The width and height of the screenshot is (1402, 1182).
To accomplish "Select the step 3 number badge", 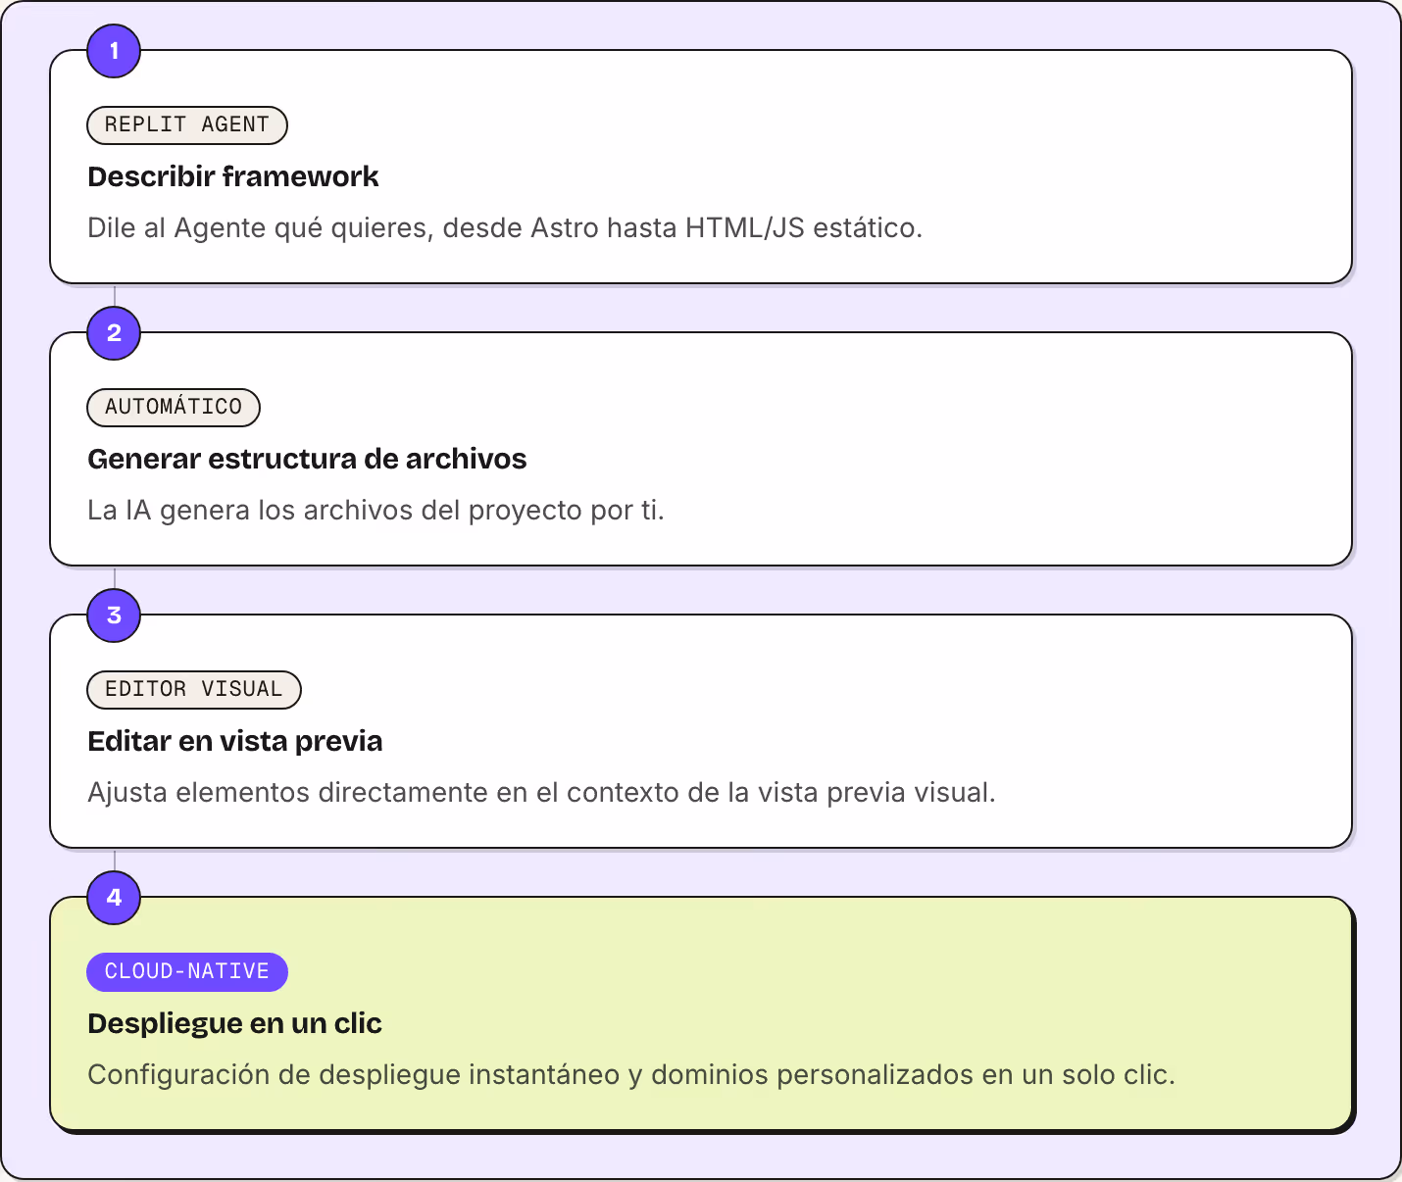I will pyautogui.click(x=114, y=616).
